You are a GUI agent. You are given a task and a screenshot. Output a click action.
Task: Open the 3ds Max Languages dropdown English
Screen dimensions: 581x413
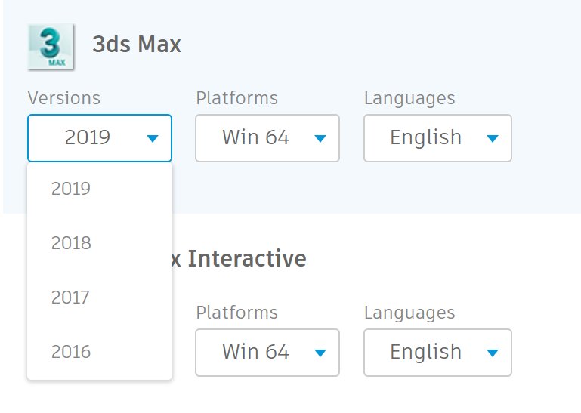click(437, 138)
